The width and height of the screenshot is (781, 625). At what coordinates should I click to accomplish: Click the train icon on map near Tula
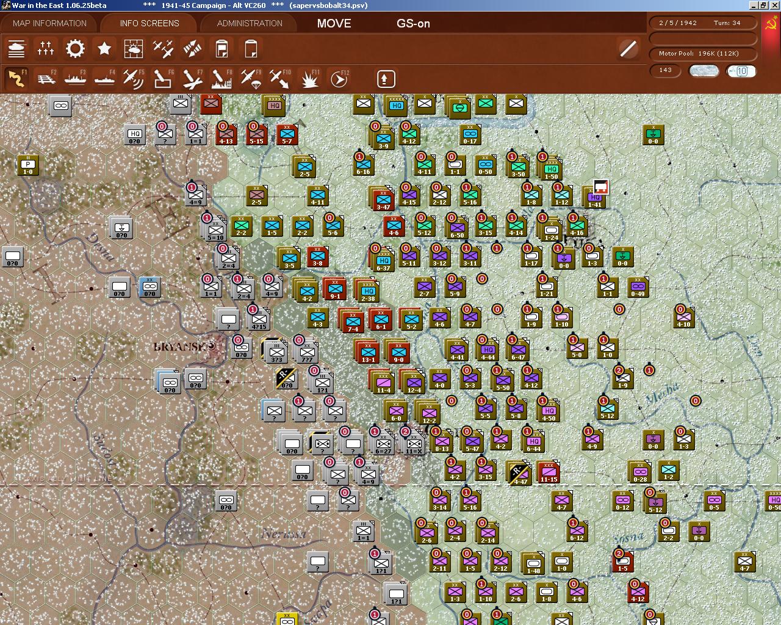pos(601,187)
